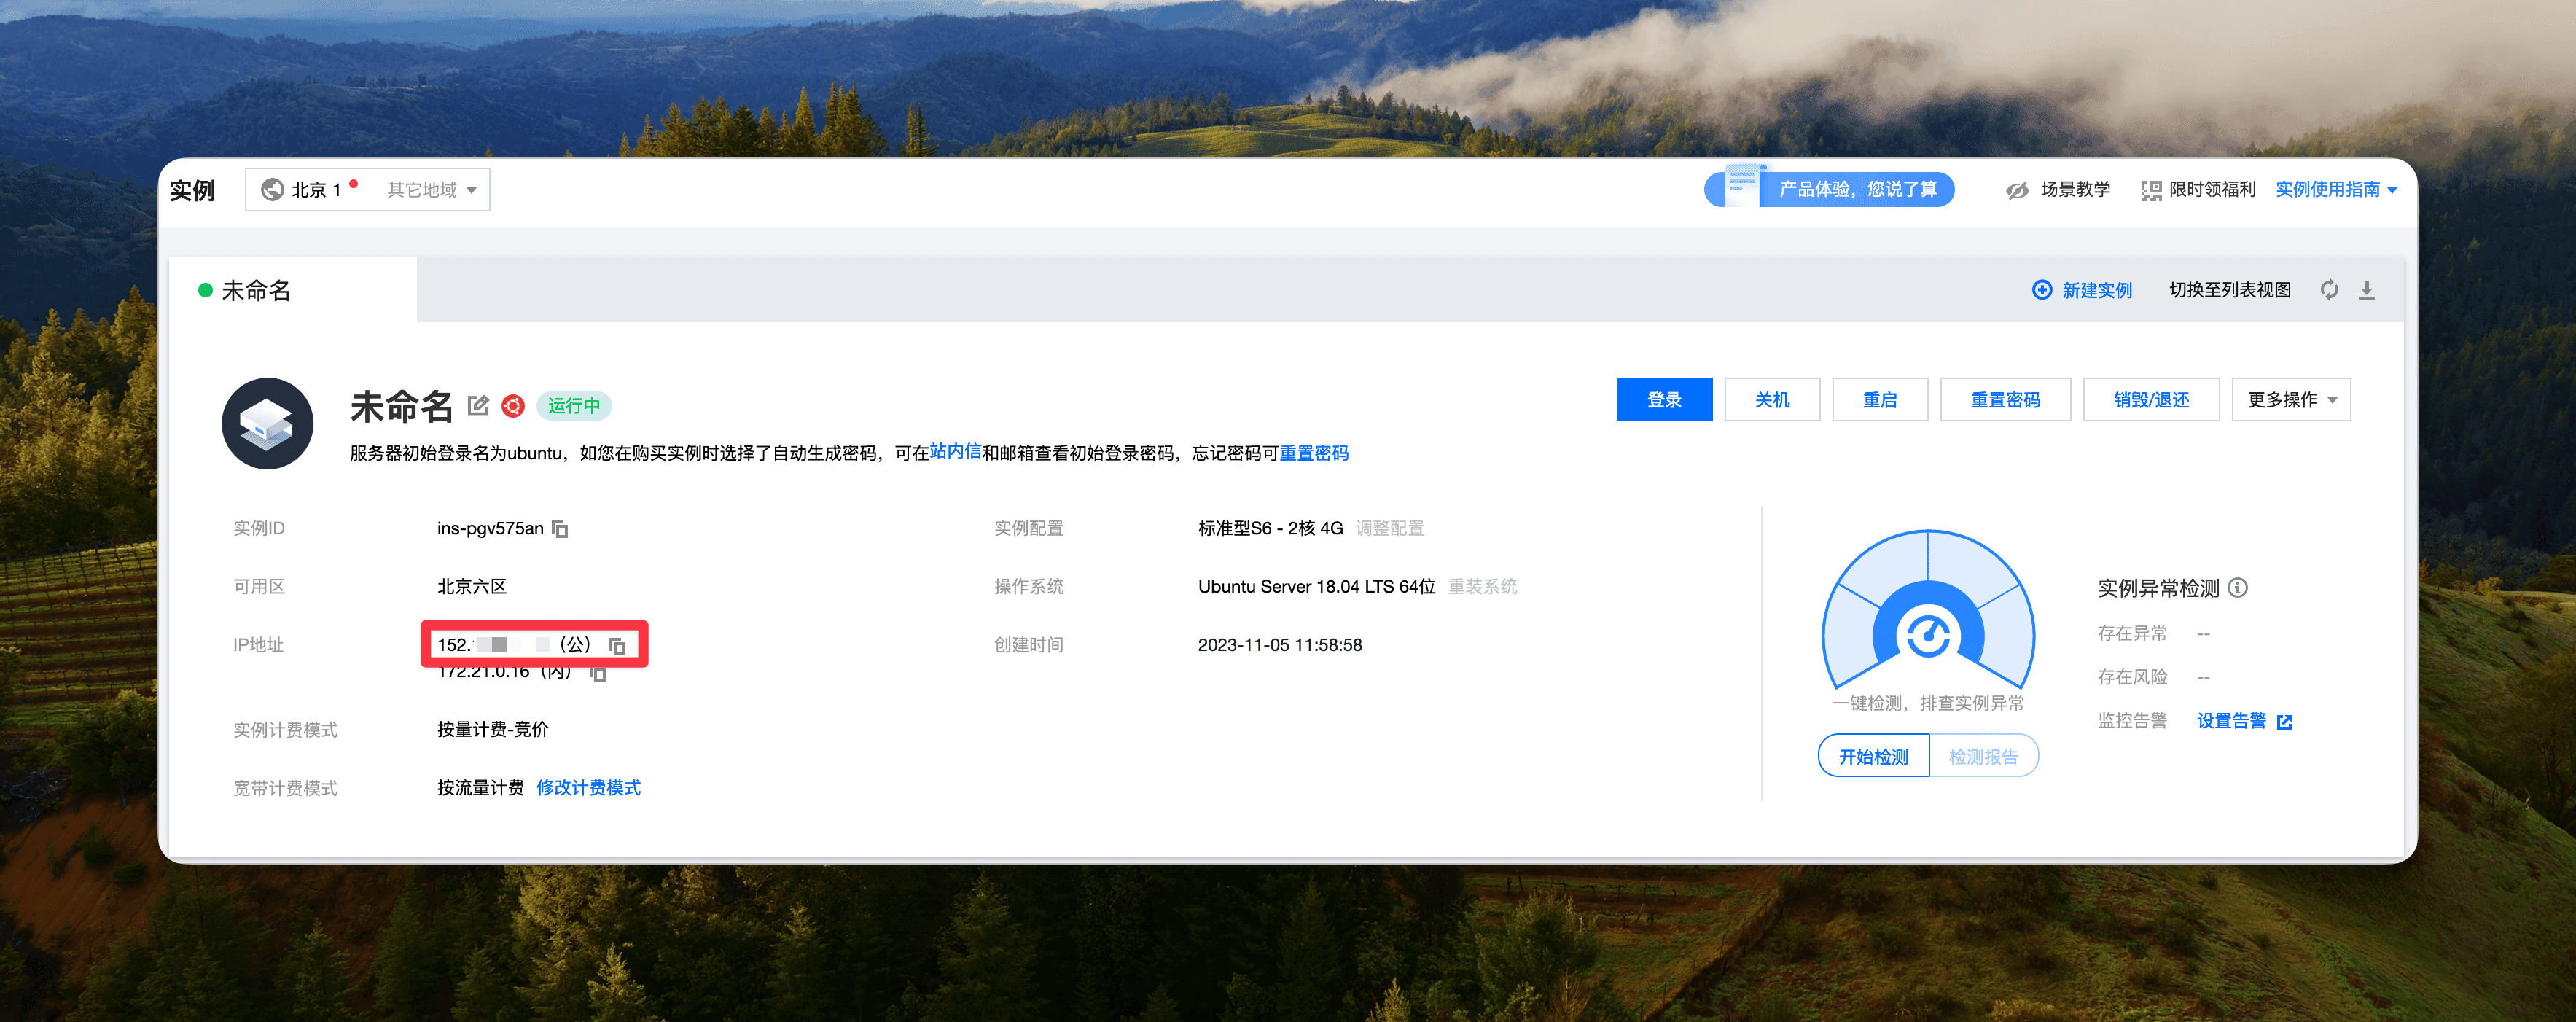Click the blue 登录 button
The width and height of the screenshot is (2576, 1022).
[1664, 400]
